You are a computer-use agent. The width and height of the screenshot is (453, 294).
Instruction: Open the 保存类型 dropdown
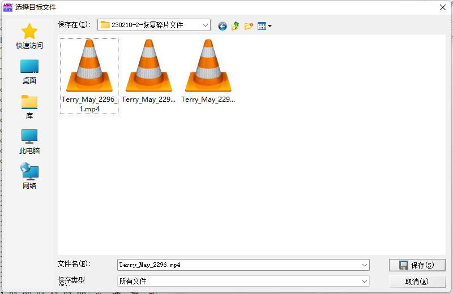coord(243,281)
